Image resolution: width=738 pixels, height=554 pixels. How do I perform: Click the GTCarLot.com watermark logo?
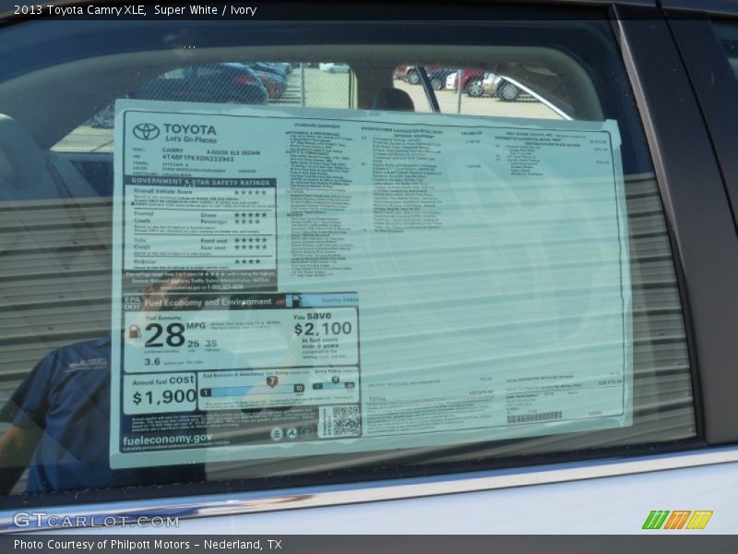click(96, 521)
